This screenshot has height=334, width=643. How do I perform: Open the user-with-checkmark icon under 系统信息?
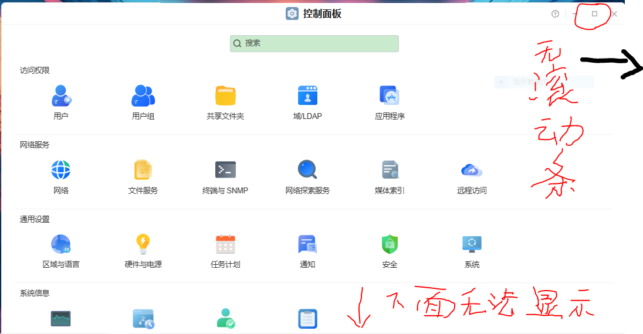point(225,319)
